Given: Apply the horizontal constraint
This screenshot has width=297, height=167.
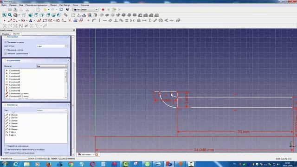Looking at the screenshot, I should [105, 20].
